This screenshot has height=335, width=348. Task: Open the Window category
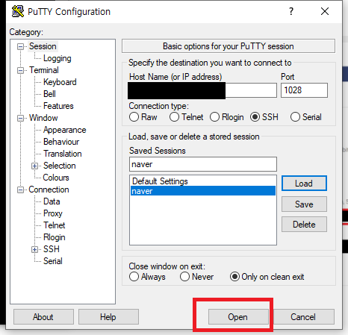(43, 118)
